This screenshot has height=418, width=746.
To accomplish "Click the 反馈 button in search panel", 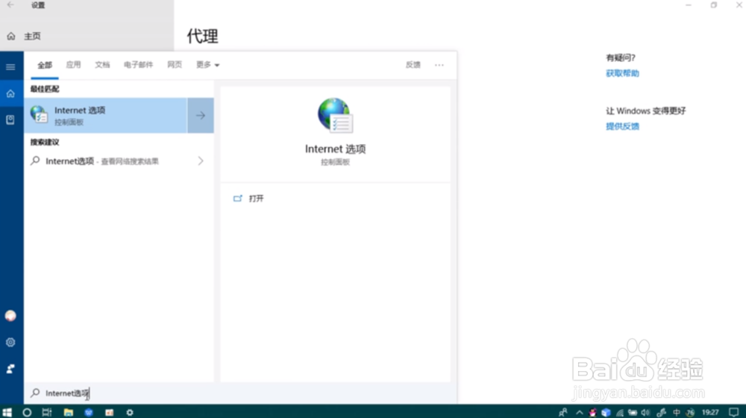I will click(413, 65).
